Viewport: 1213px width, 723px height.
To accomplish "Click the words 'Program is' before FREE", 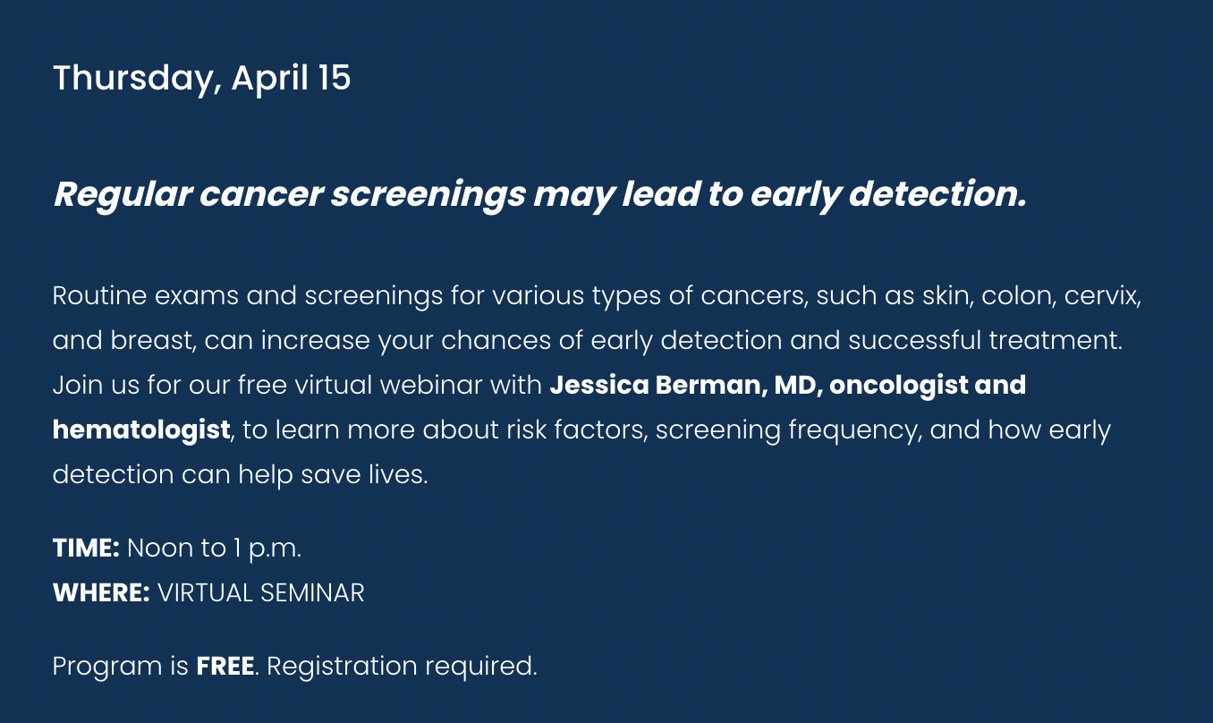I will pyautogui.click(x=121, y=666).
